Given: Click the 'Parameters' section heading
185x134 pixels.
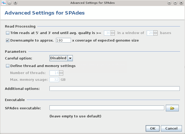Looking at the screenshot, I should [x=16, y=52].
